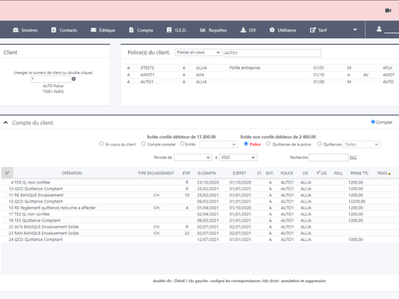Viewport: 399px width, 299px height.
Task: Select row 22 ACN BANQUE Encaissement Solde
Action: [x=200, y=227]
